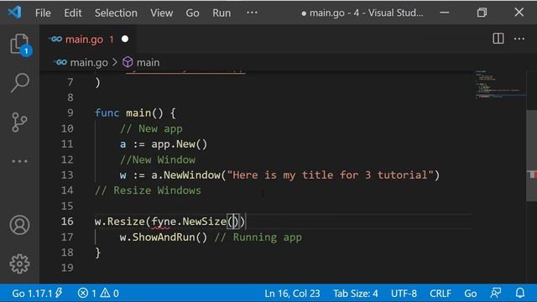The image size is (537, 302).
Task: Click the "// Running app" comment
Action: 258,237
